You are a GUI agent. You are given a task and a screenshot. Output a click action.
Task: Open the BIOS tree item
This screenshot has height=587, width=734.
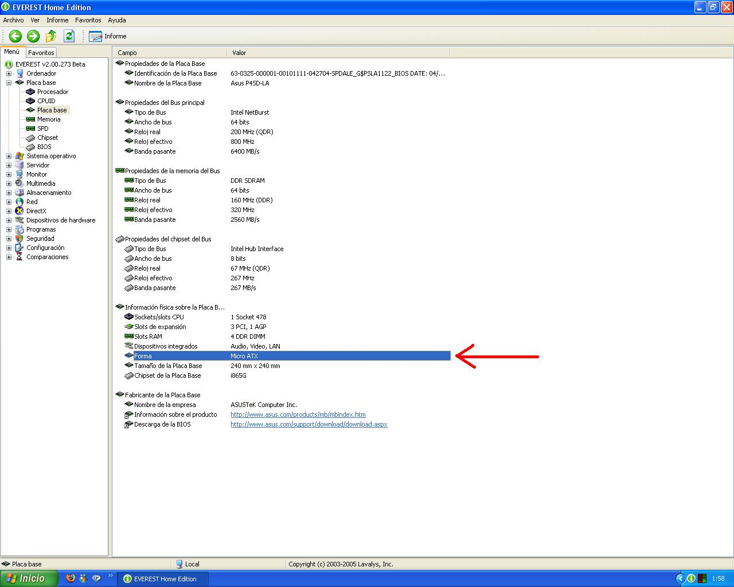[44, 147]
